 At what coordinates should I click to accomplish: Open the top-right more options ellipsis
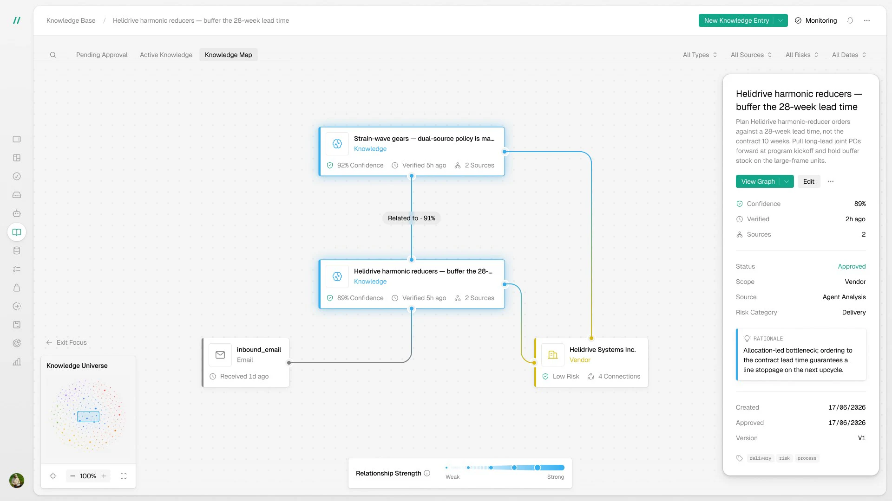[x=866, y=20]
